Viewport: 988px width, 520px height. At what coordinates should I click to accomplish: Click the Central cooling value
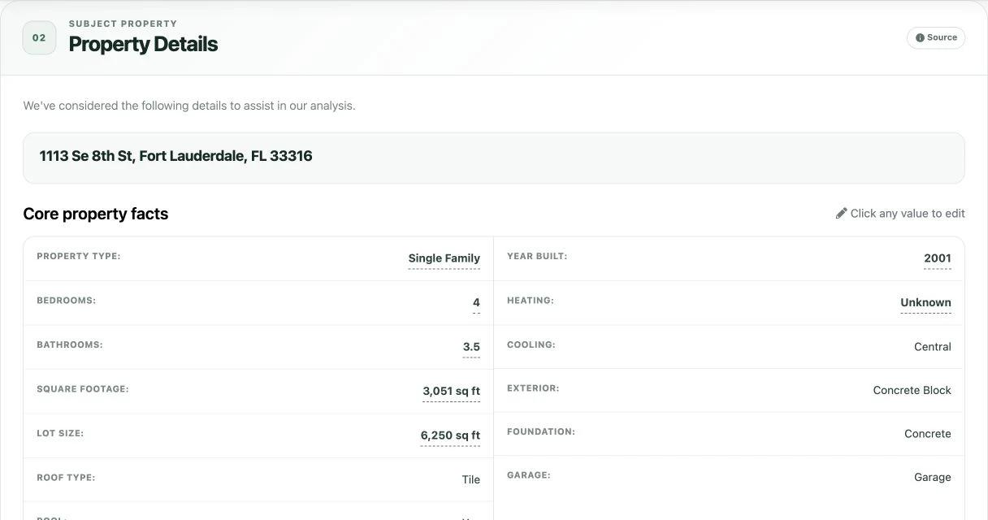pos(933,347)
